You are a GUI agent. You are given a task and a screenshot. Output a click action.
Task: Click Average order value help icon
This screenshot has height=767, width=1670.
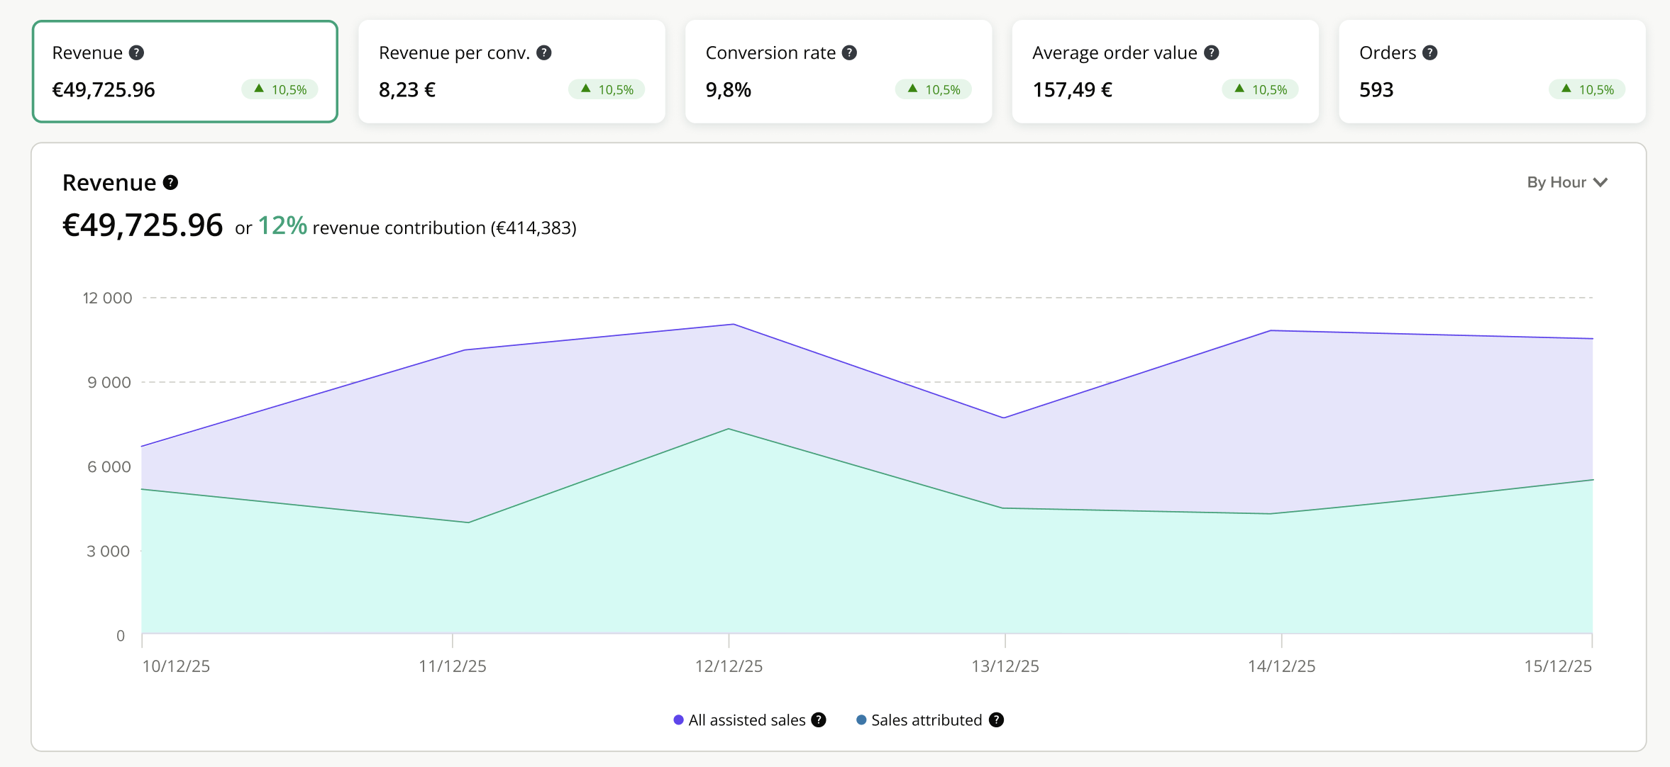click(1212, 53)
